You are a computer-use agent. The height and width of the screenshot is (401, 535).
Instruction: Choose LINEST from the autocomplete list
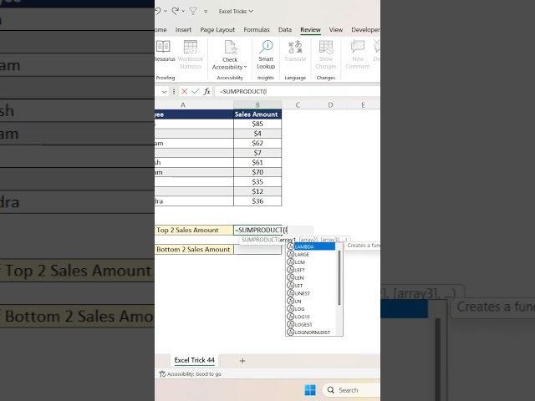[x=311, y=293]
